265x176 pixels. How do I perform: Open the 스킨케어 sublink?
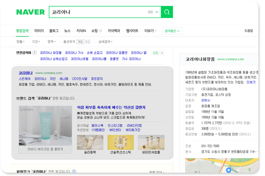(25, 79)
